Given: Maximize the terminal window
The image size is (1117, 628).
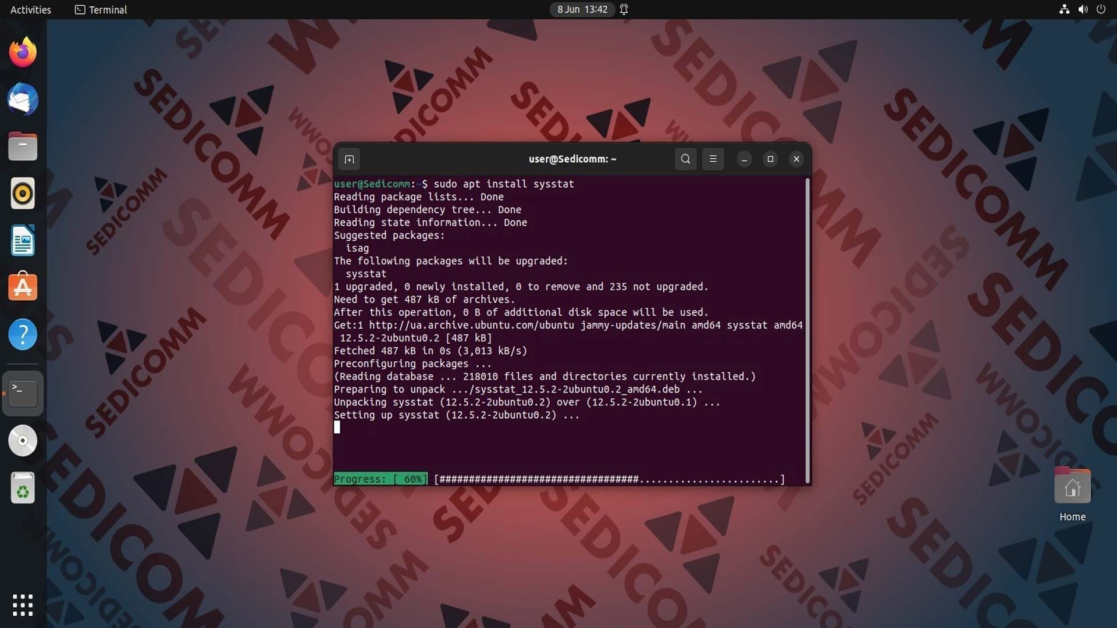Looking at the screenshot, I should pos(770,159).
